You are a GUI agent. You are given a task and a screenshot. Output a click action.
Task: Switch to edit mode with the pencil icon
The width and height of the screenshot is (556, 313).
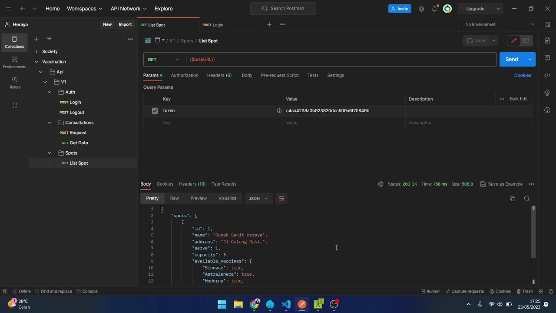(x=514, y=40)
